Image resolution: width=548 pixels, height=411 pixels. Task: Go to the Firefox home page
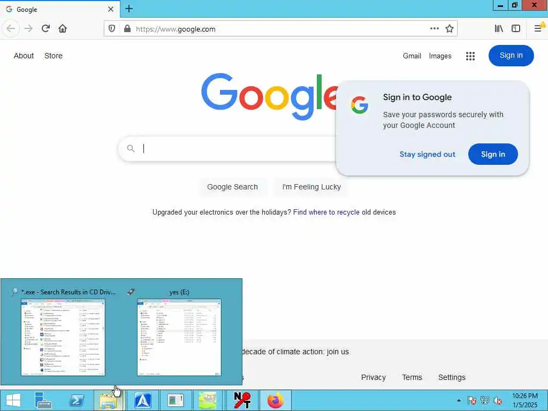coord(63,29)
